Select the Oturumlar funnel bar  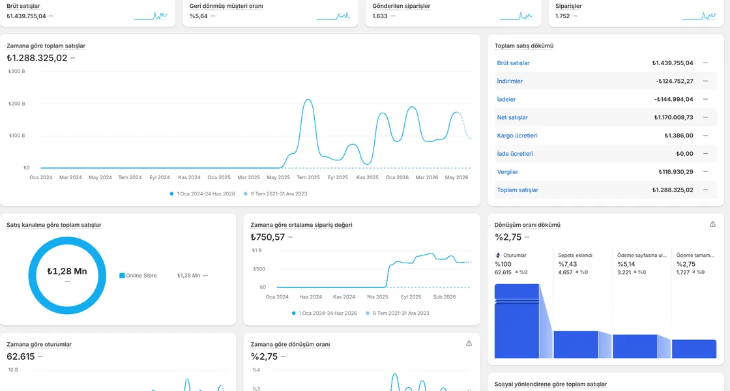[517, 321]
